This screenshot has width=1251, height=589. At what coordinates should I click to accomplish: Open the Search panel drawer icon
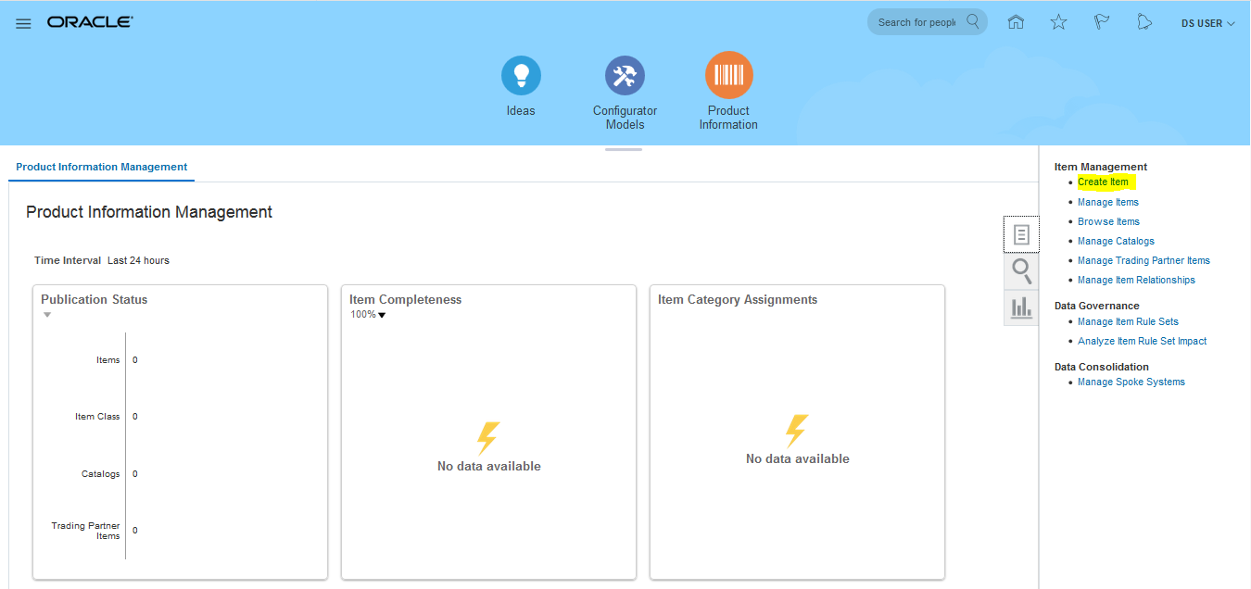1021,271
